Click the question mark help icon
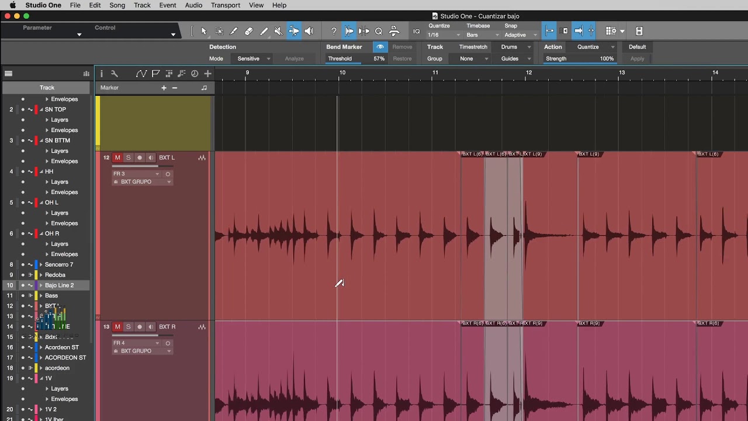 coord(334,31)
